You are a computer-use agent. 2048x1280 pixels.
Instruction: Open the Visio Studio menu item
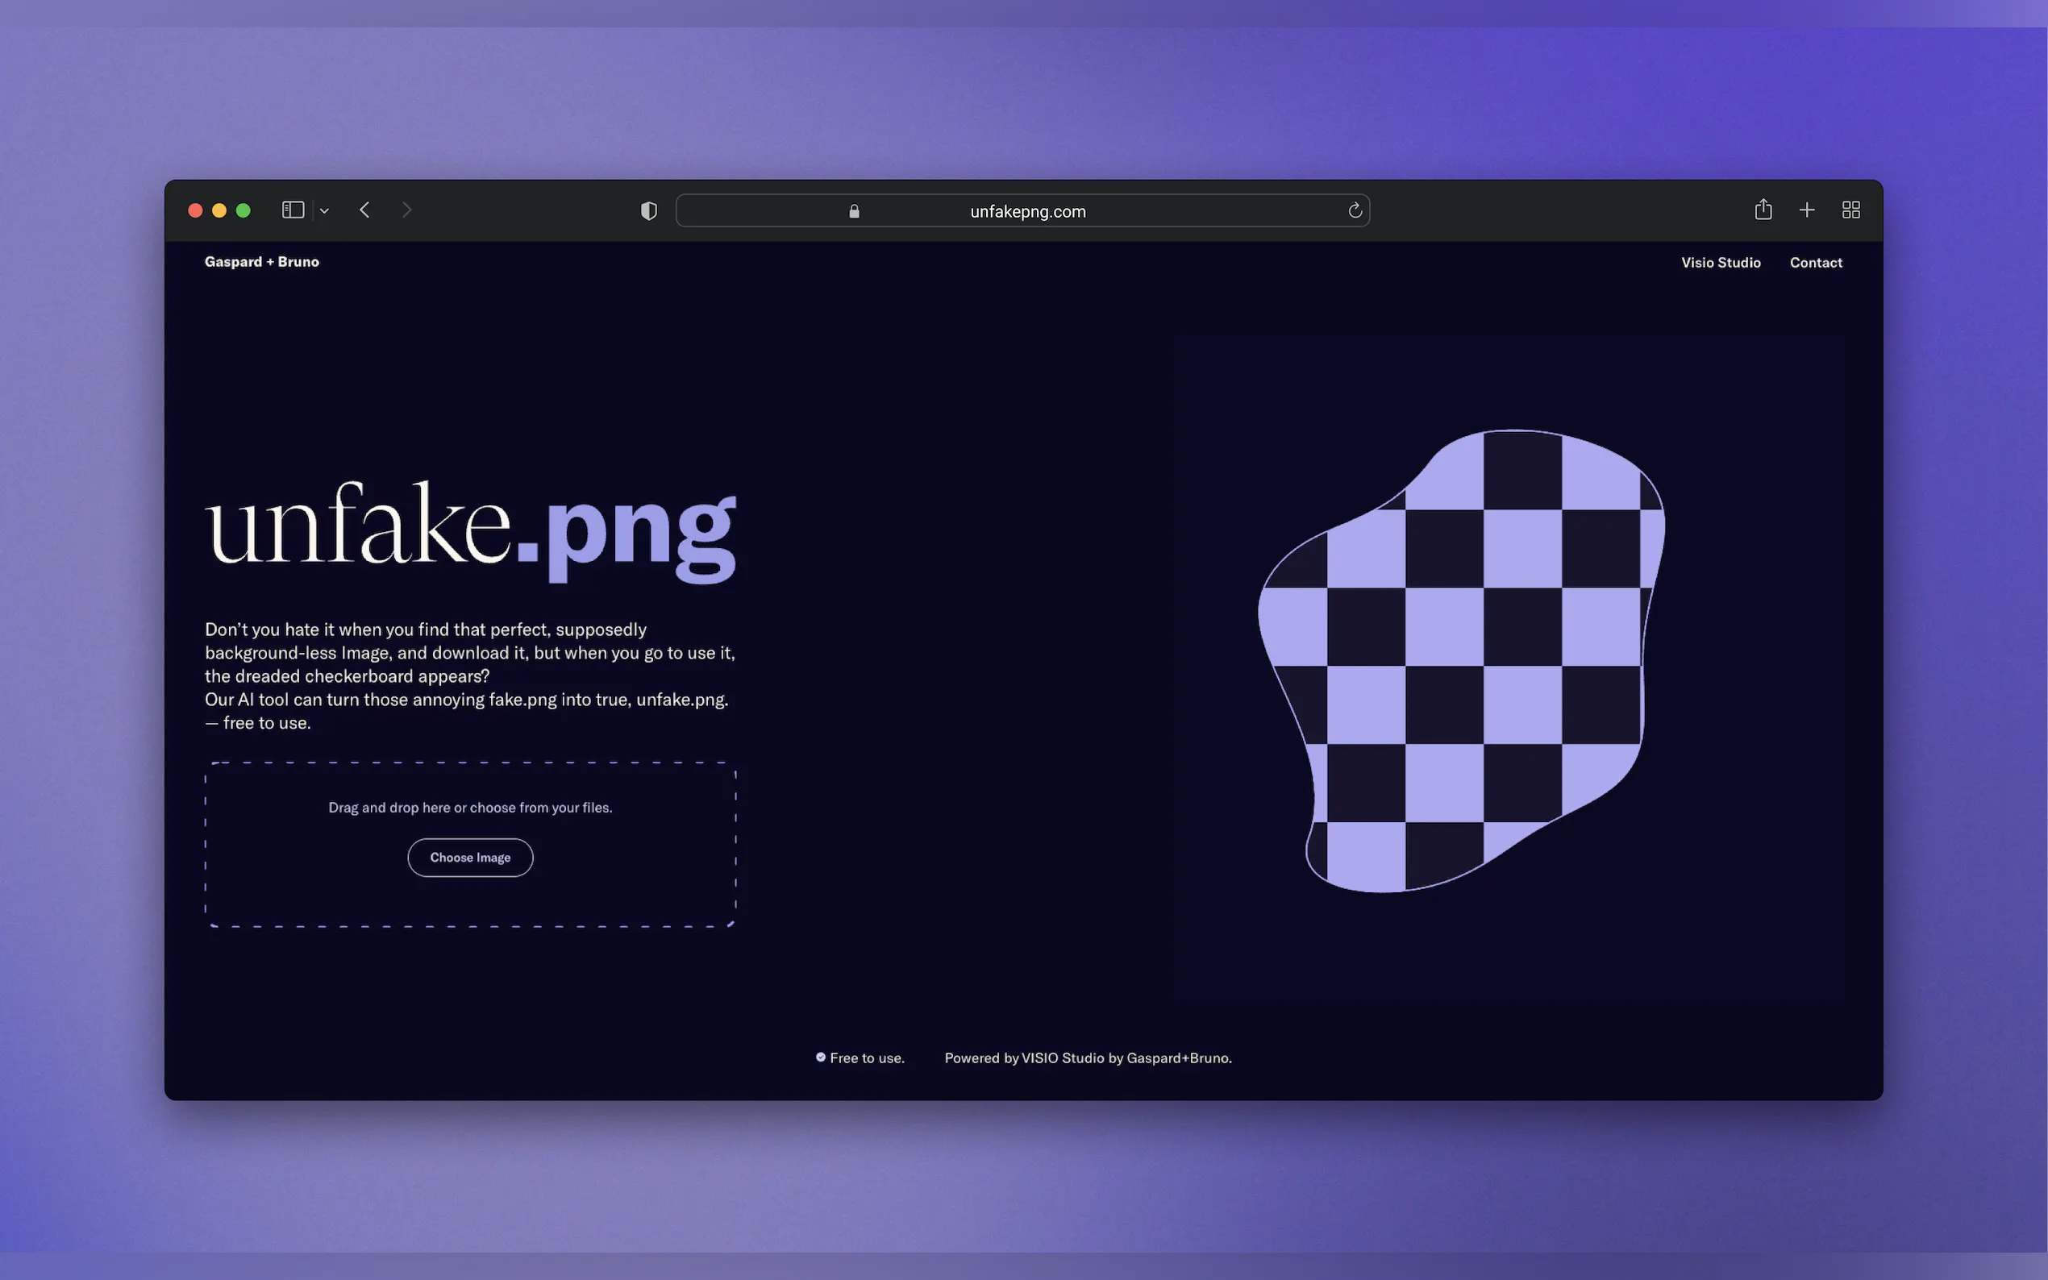pyautogui.click(x=1721, y=264)
